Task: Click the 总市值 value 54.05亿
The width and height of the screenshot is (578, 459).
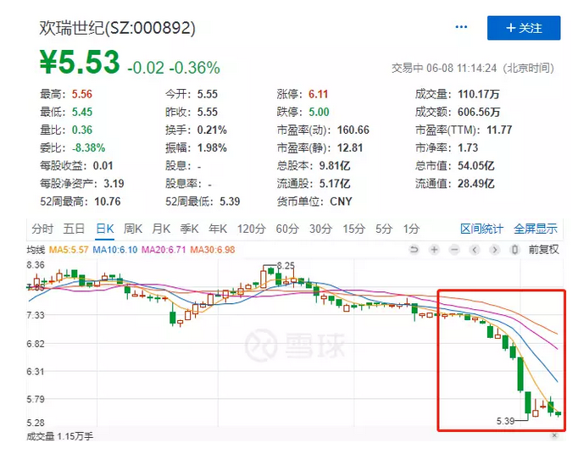Action: [476, 166]
